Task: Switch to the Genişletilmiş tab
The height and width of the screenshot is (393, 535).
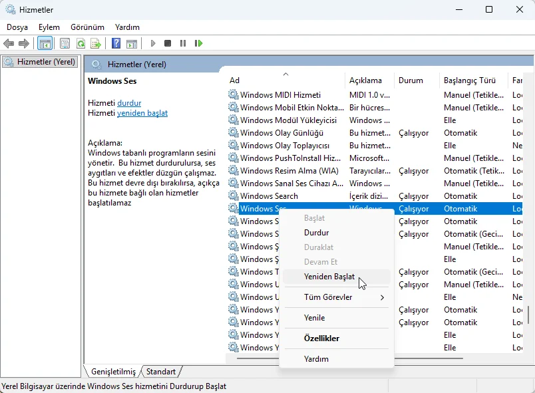Action: (113, 372)
